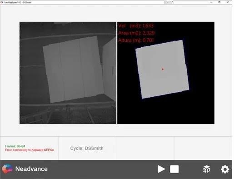234x179 pixels.
Task: Click the app icon in title bar
Action: click(x=2, y=2)
